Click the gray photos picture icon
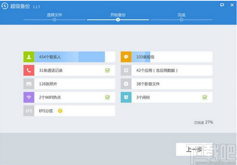Image resolution: width=237 pixels, height=165 pixels. point(29,84)
